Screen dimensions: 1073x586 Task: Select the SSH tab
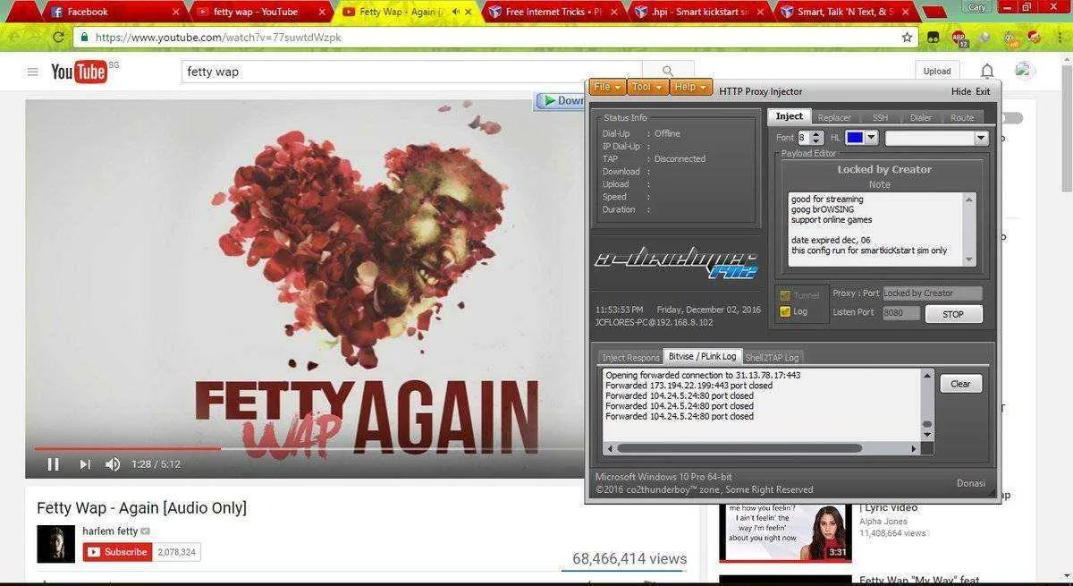pos(880,117)
